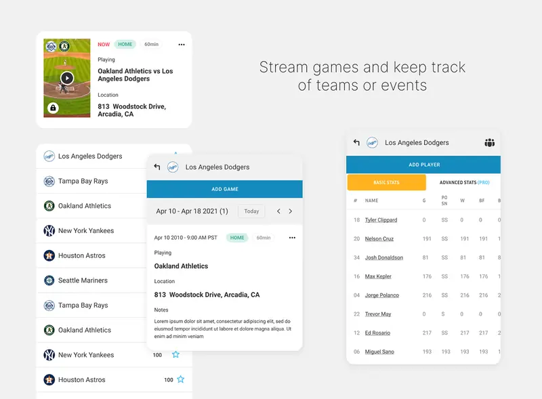
Task: Click the PO SN column header
Action: point(444,201)
